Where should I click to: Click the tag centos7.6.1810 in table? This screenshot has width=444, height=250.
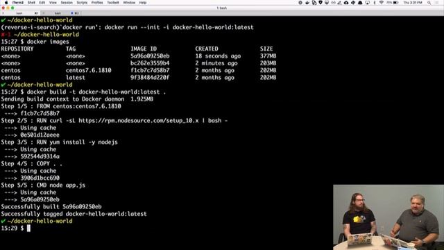coord(89,70)
